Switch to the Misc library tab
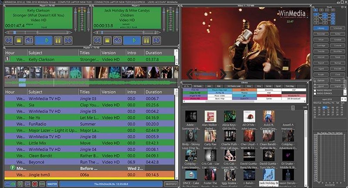The image size is (348, 188). (x=249, y=86)
